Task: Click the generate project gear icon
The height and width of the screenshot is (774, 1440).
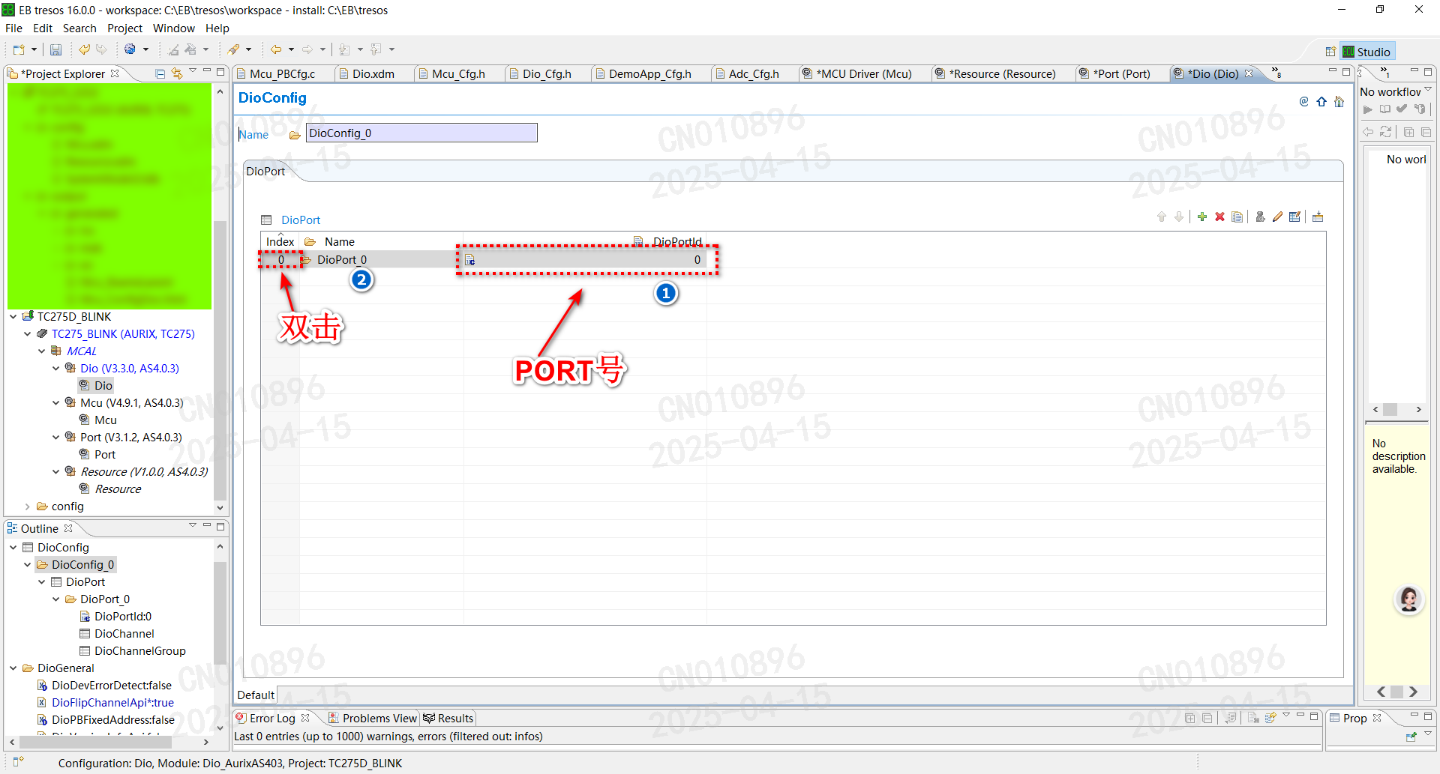Action: 130,49
